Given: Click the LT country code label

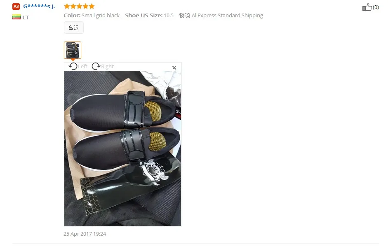Looking at the screenshot, I should pyautogui.click(x=26, y=17).
